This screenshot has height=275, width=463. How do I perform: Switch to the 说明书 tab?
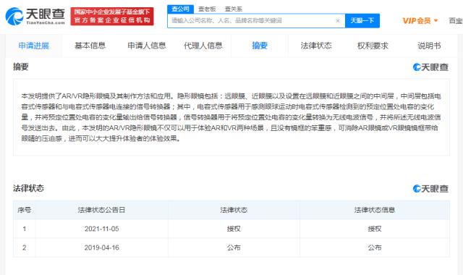tap(429, 46)
